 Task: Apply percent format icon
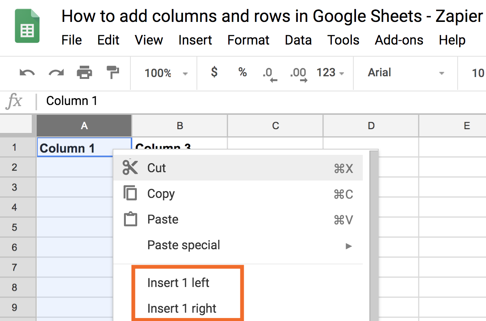pos(243,72)
